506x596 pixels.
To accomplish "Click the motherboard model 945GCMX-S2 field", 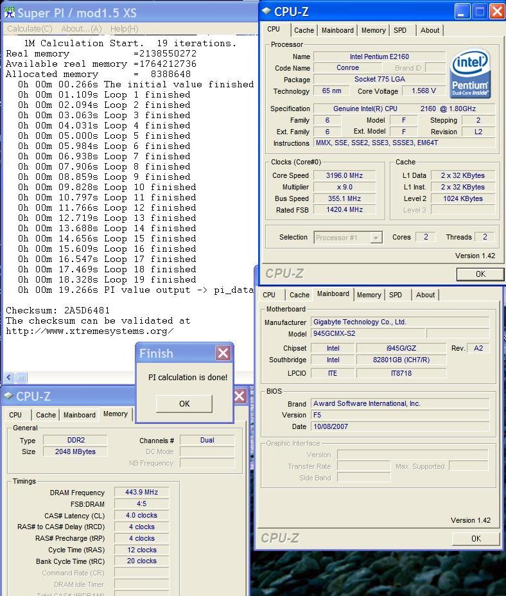I will click(x=368, y=333).
